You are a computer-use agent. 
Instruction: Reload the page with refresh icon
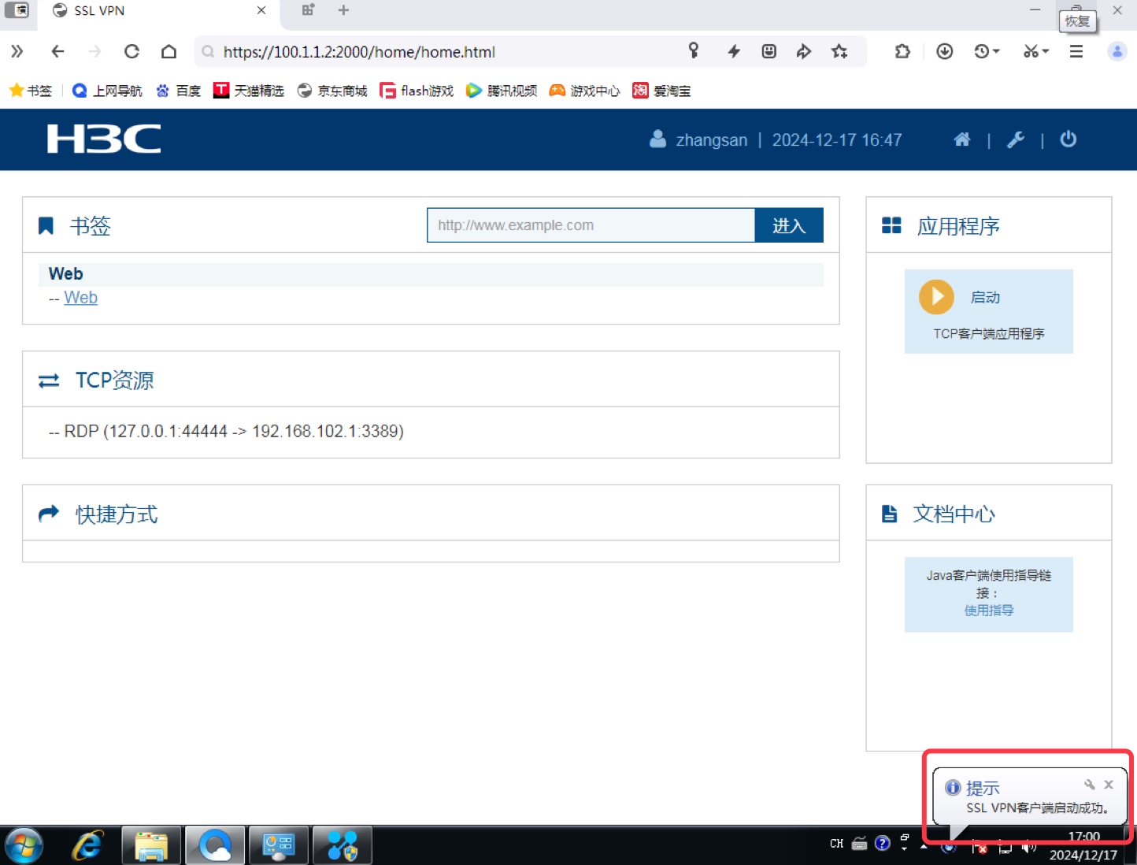[x=131, y=51]
